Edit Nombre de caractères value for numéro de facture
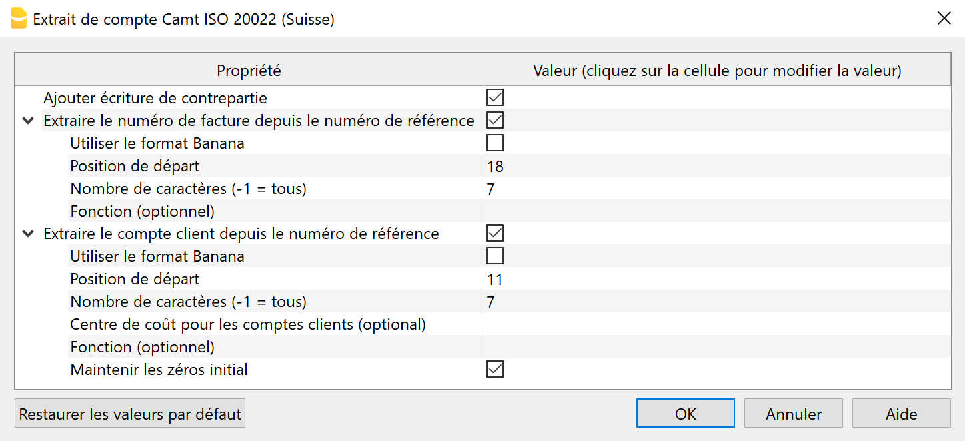This screenshot has height=441, width=965. [717, 189]
